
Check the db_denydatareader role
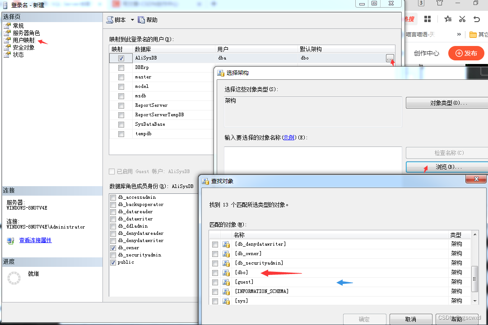click(113, 233)
